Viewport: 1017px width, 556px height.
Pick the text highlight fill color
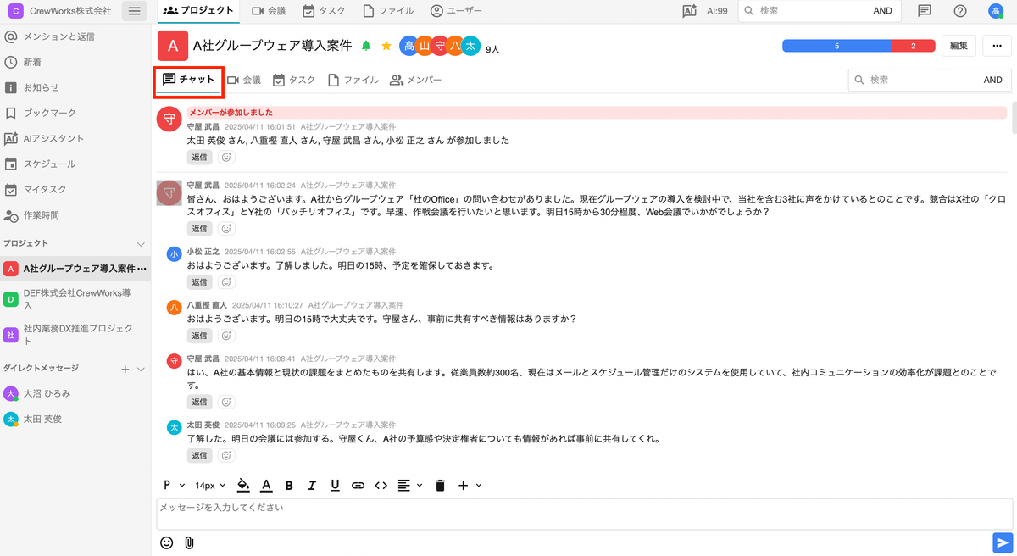(243, 486)
